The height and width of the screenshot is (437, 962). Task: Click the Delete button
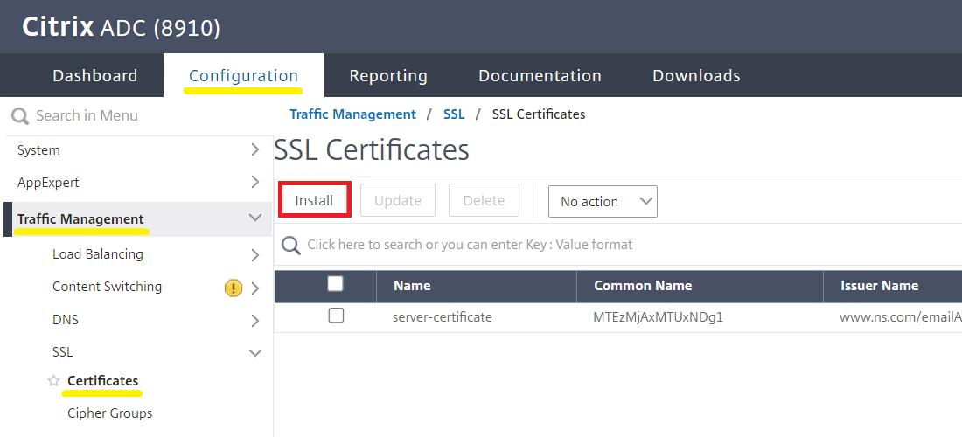pyautogui.click(x=484, y=200)
